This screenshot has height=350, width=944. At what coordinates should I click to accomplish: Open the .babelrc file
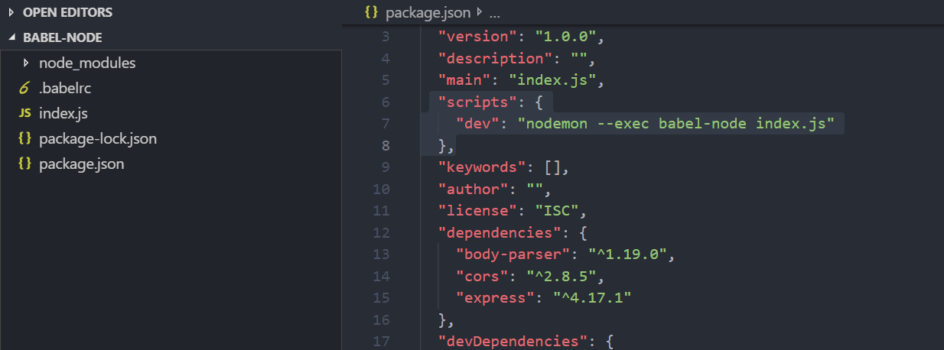pos(65,88)
